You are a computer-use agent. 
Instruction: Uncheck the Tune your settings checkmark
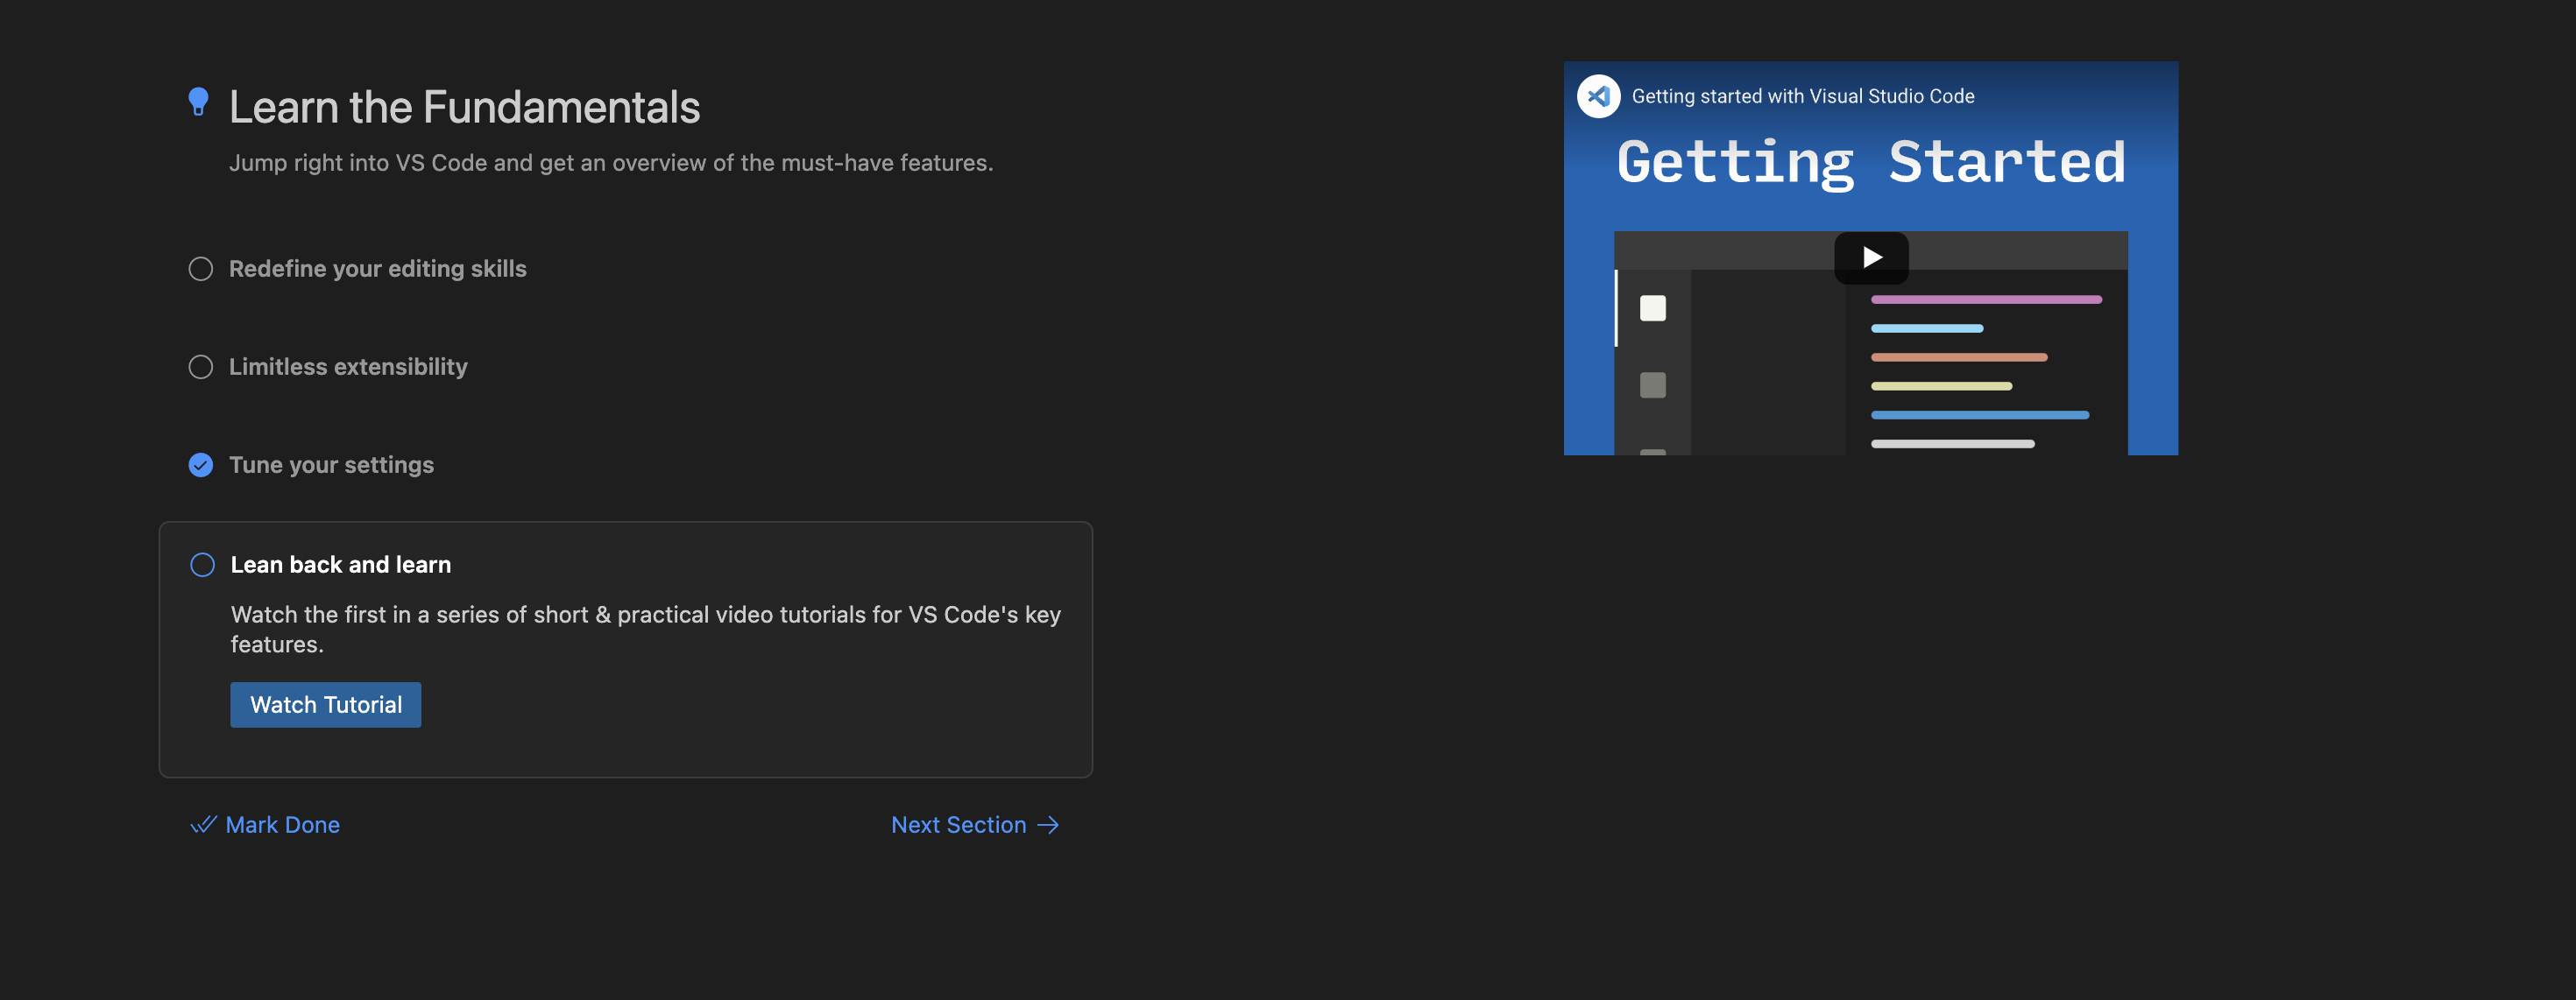(201, 464)
